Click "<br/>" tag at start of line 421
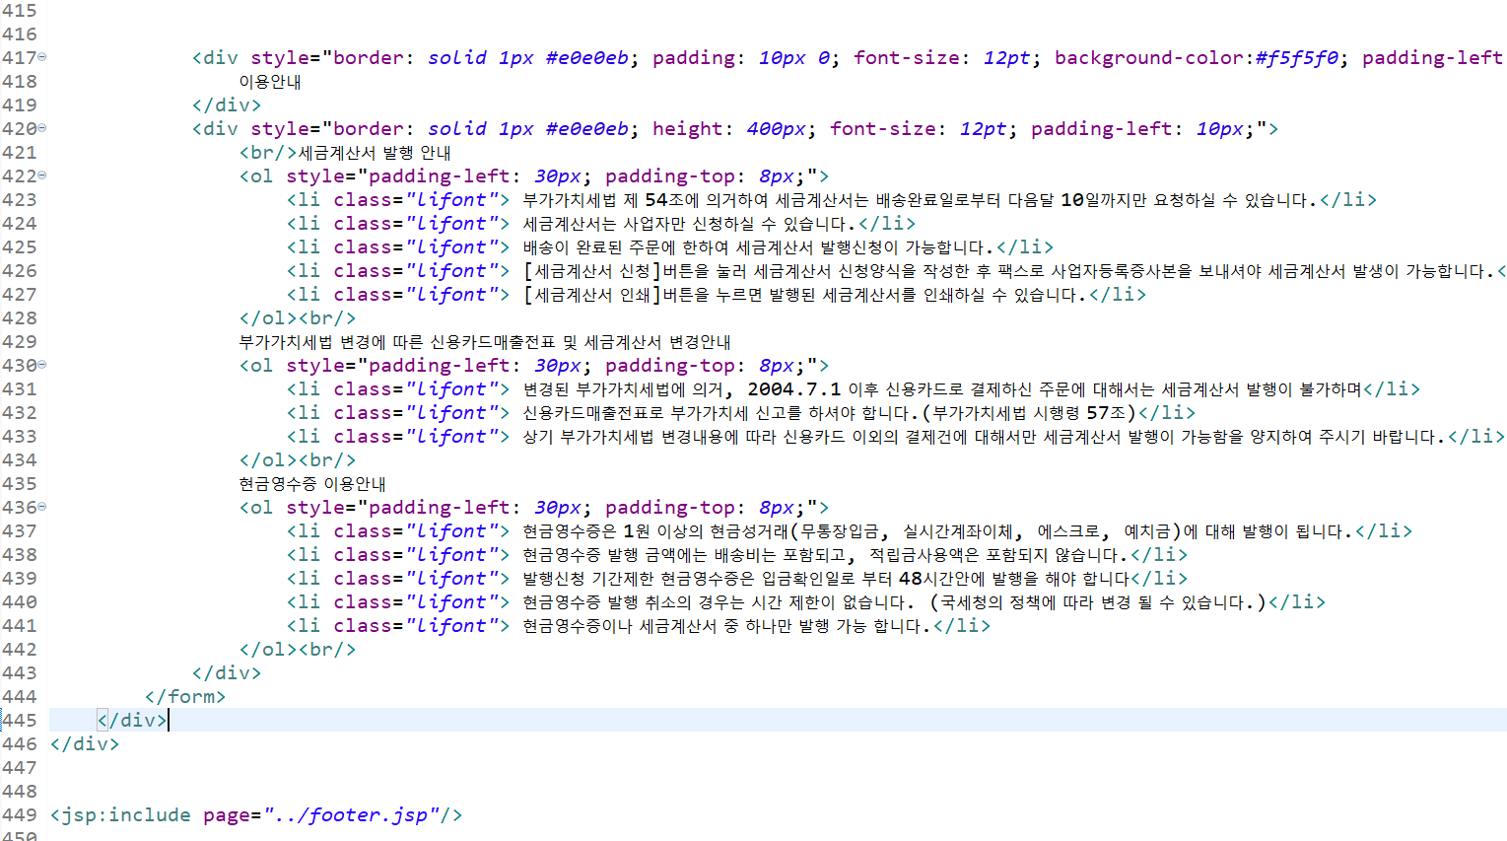Image resolution: width=1507 pixels, height=841 pixels. [x=268, y=153]
